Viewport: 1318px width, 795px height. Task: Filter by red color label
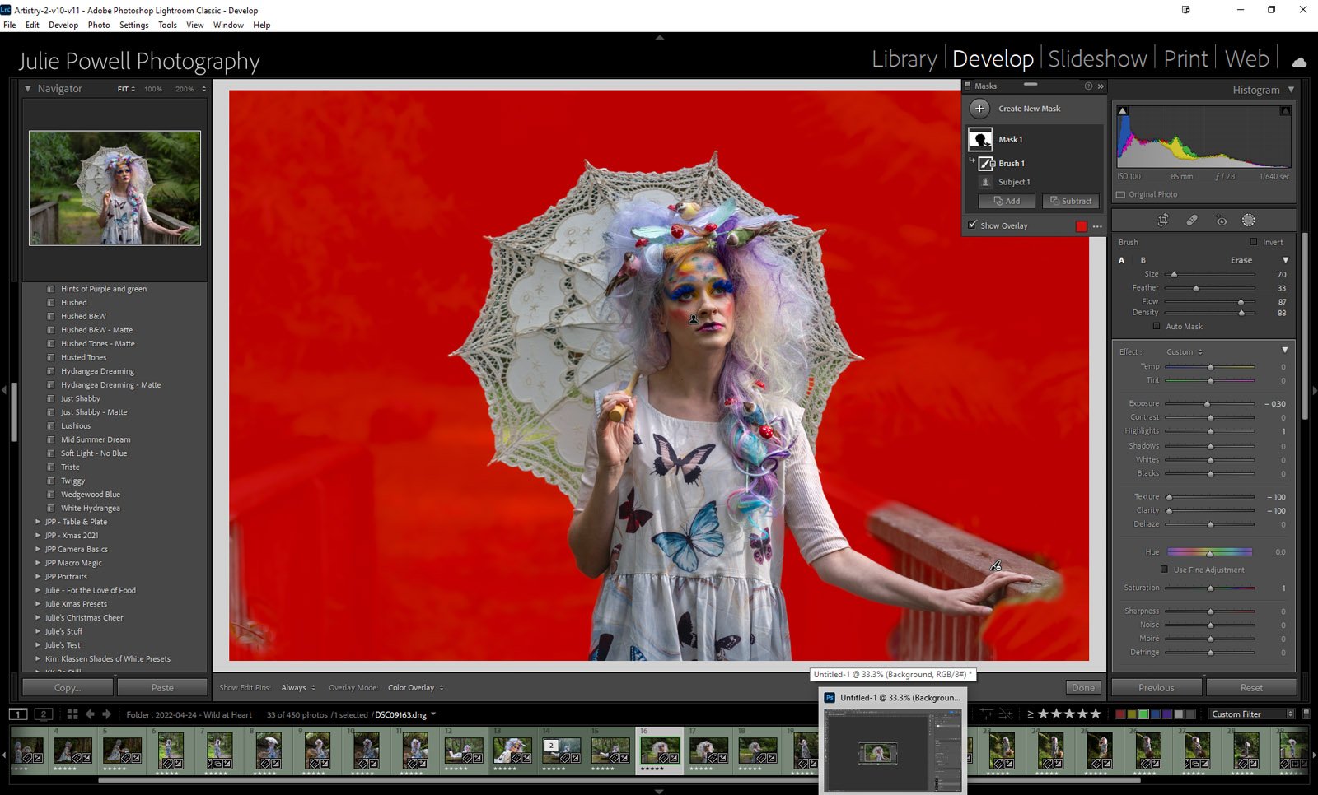click(x=1120, y=714)
